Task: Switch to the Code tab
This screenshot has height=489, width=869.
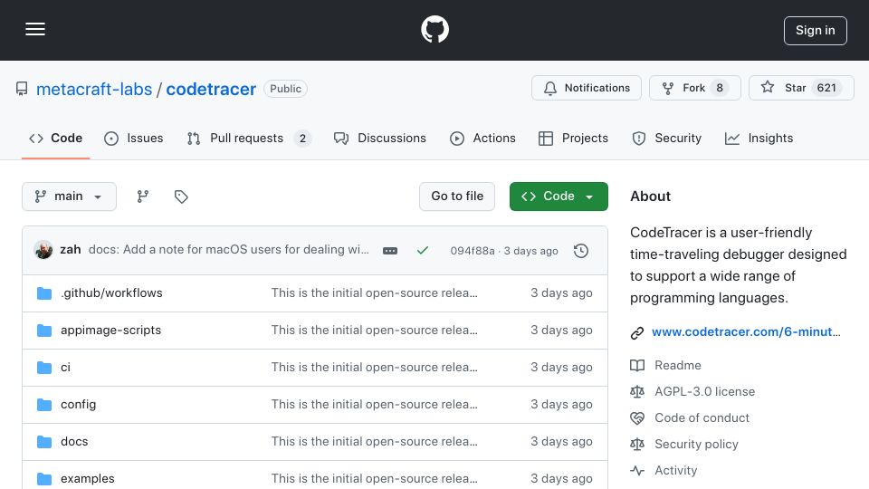Action: (55, 138)
